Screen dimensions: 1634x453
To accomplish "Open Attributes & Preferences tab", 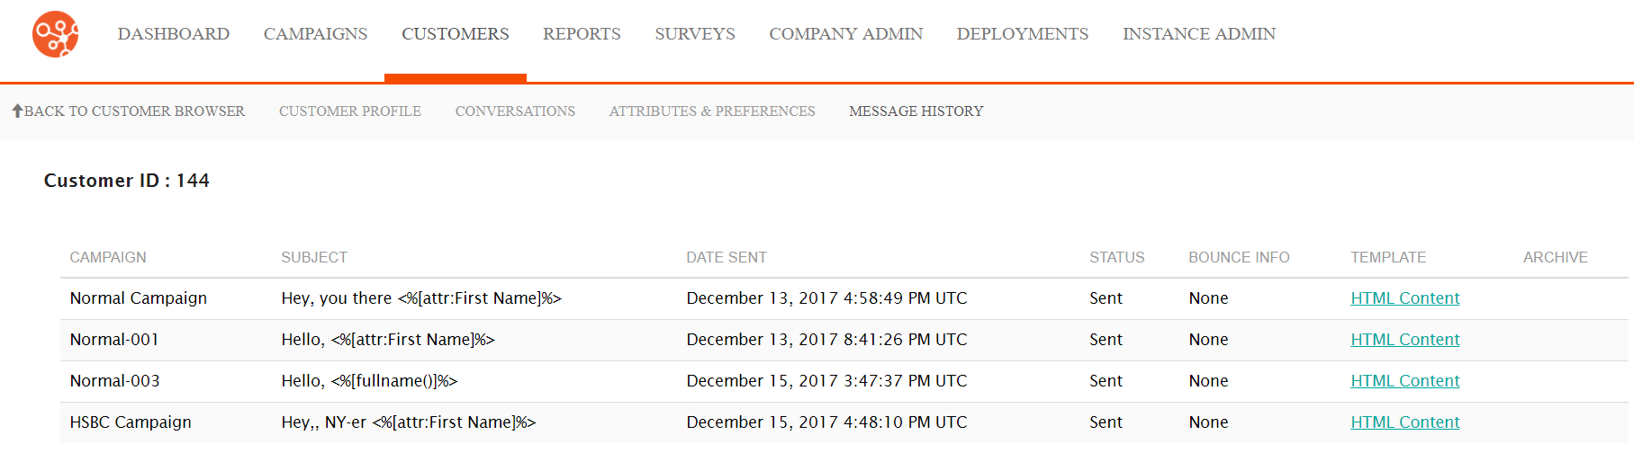I will [x=712, y=111].
